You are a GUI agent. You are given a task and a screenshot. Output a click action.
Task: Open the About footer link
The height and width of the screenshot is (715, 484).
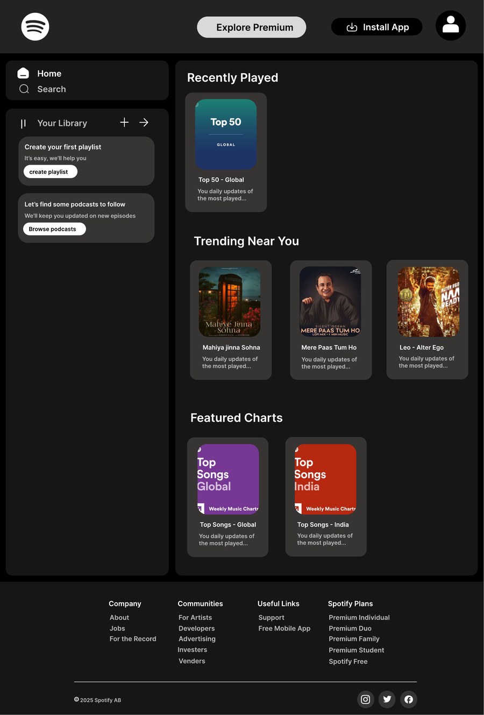tap(119, 618)
